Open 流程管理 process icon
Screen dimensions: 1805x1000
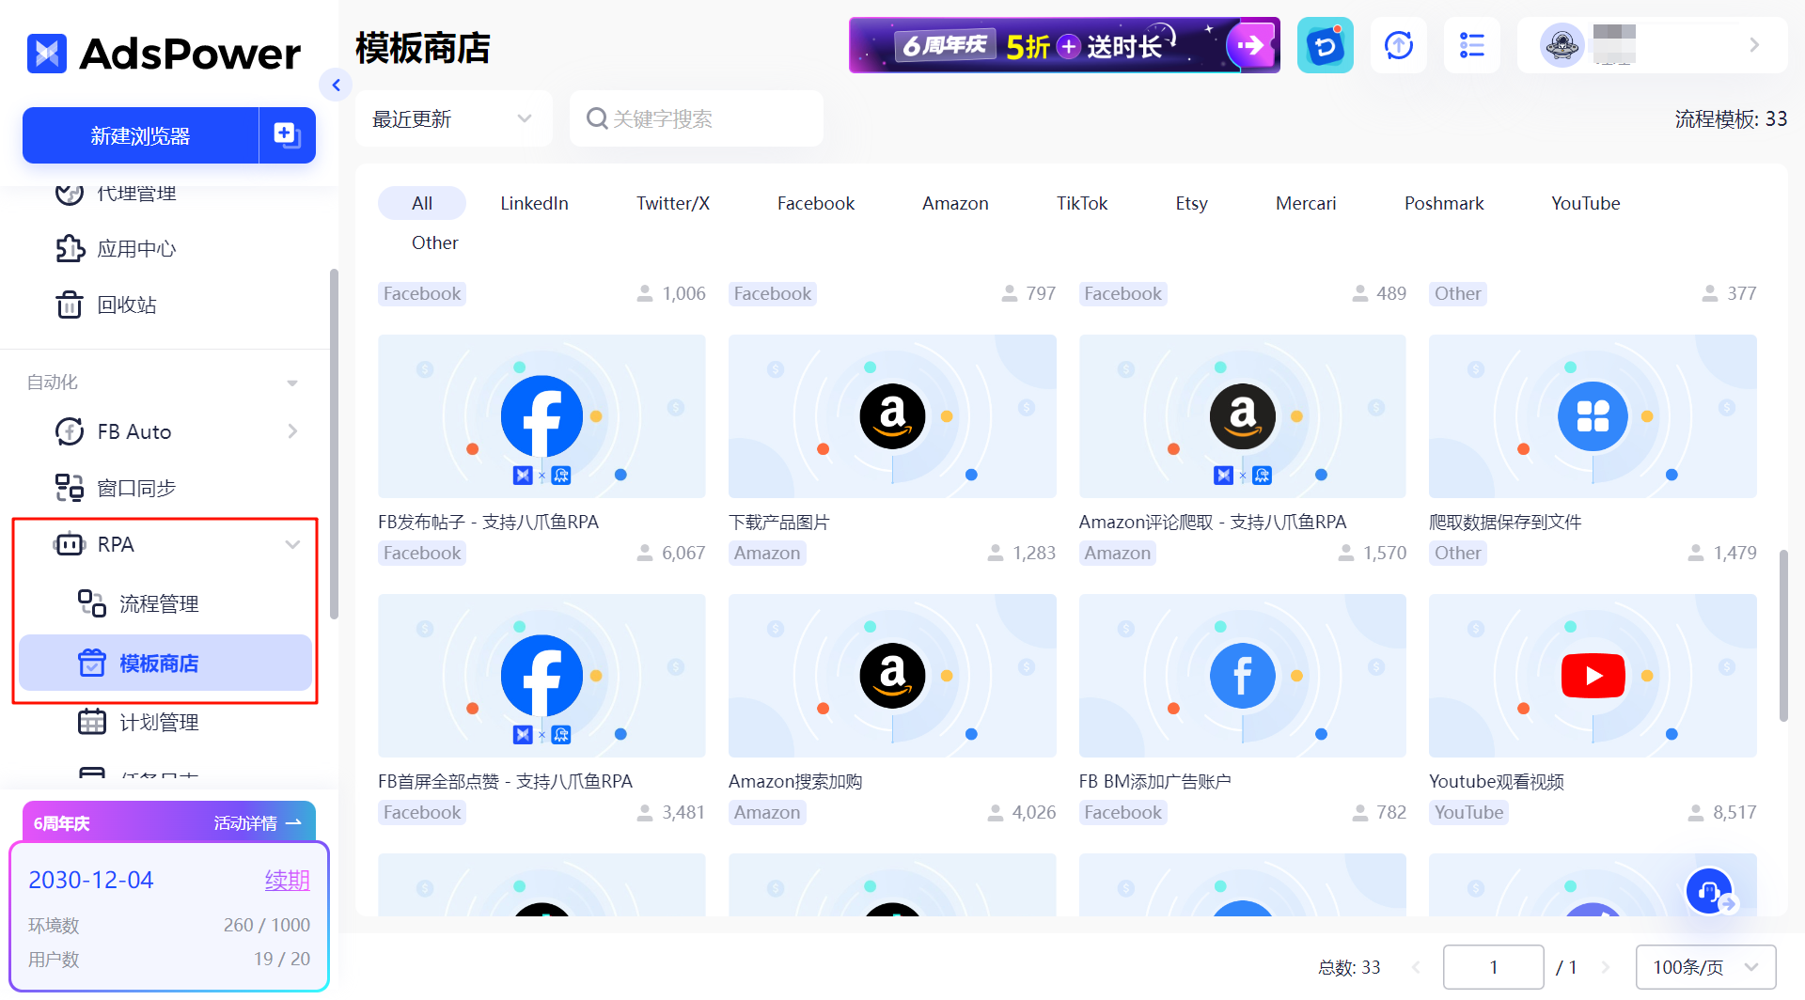92,603
